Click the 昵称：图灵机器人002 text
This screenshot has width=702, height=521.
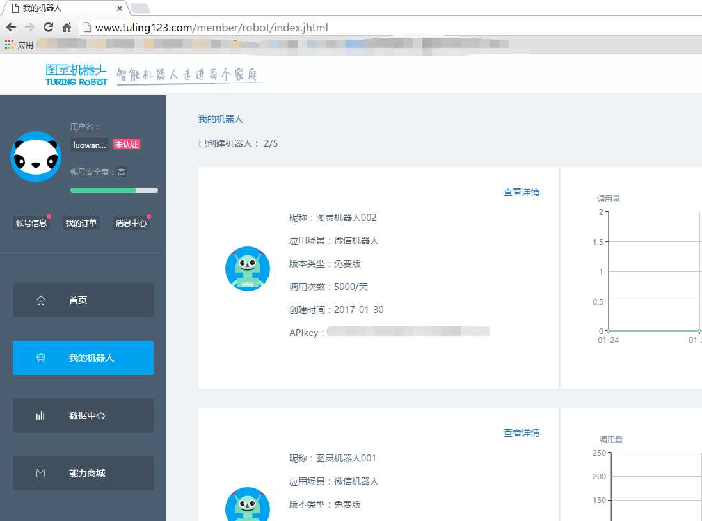click(x=333, y=218)
